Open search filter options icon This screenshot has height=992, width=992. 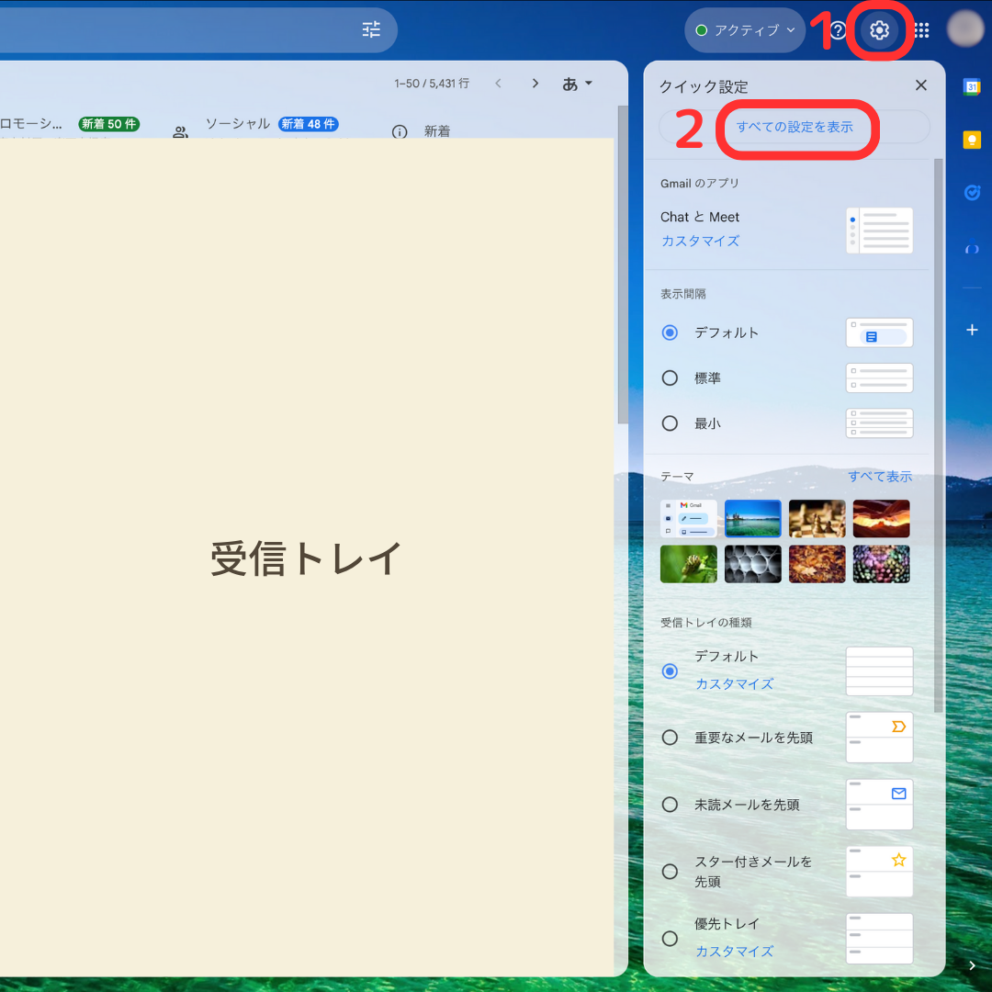click(371, 29)
